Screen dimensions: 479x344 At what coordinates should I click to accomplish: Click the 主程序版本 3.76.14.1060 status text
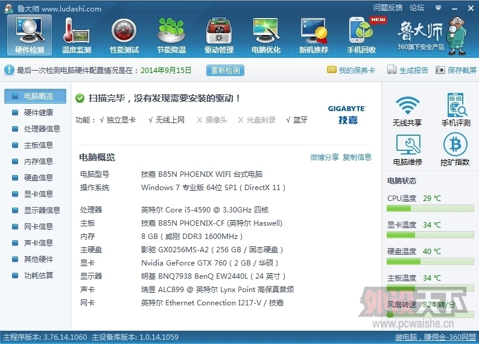[x=45, y=337]
